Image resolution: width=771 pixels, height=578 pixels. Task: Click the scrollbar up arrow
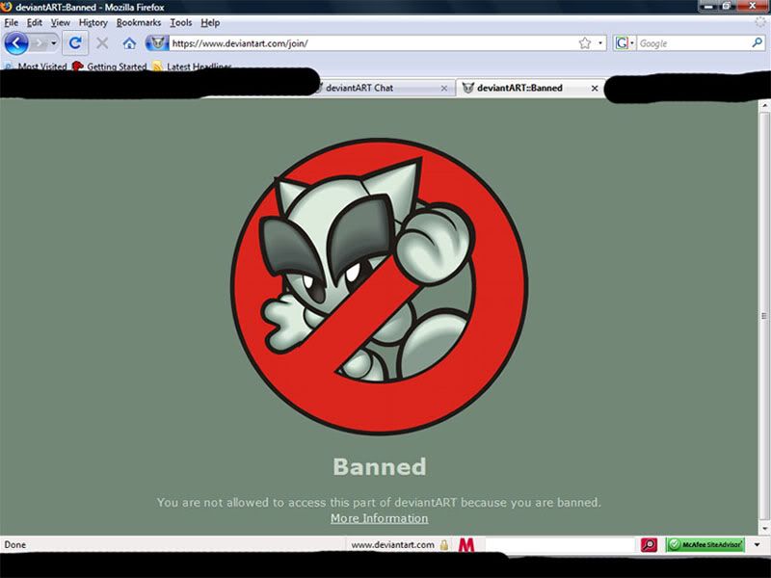[x=763, y=105]
